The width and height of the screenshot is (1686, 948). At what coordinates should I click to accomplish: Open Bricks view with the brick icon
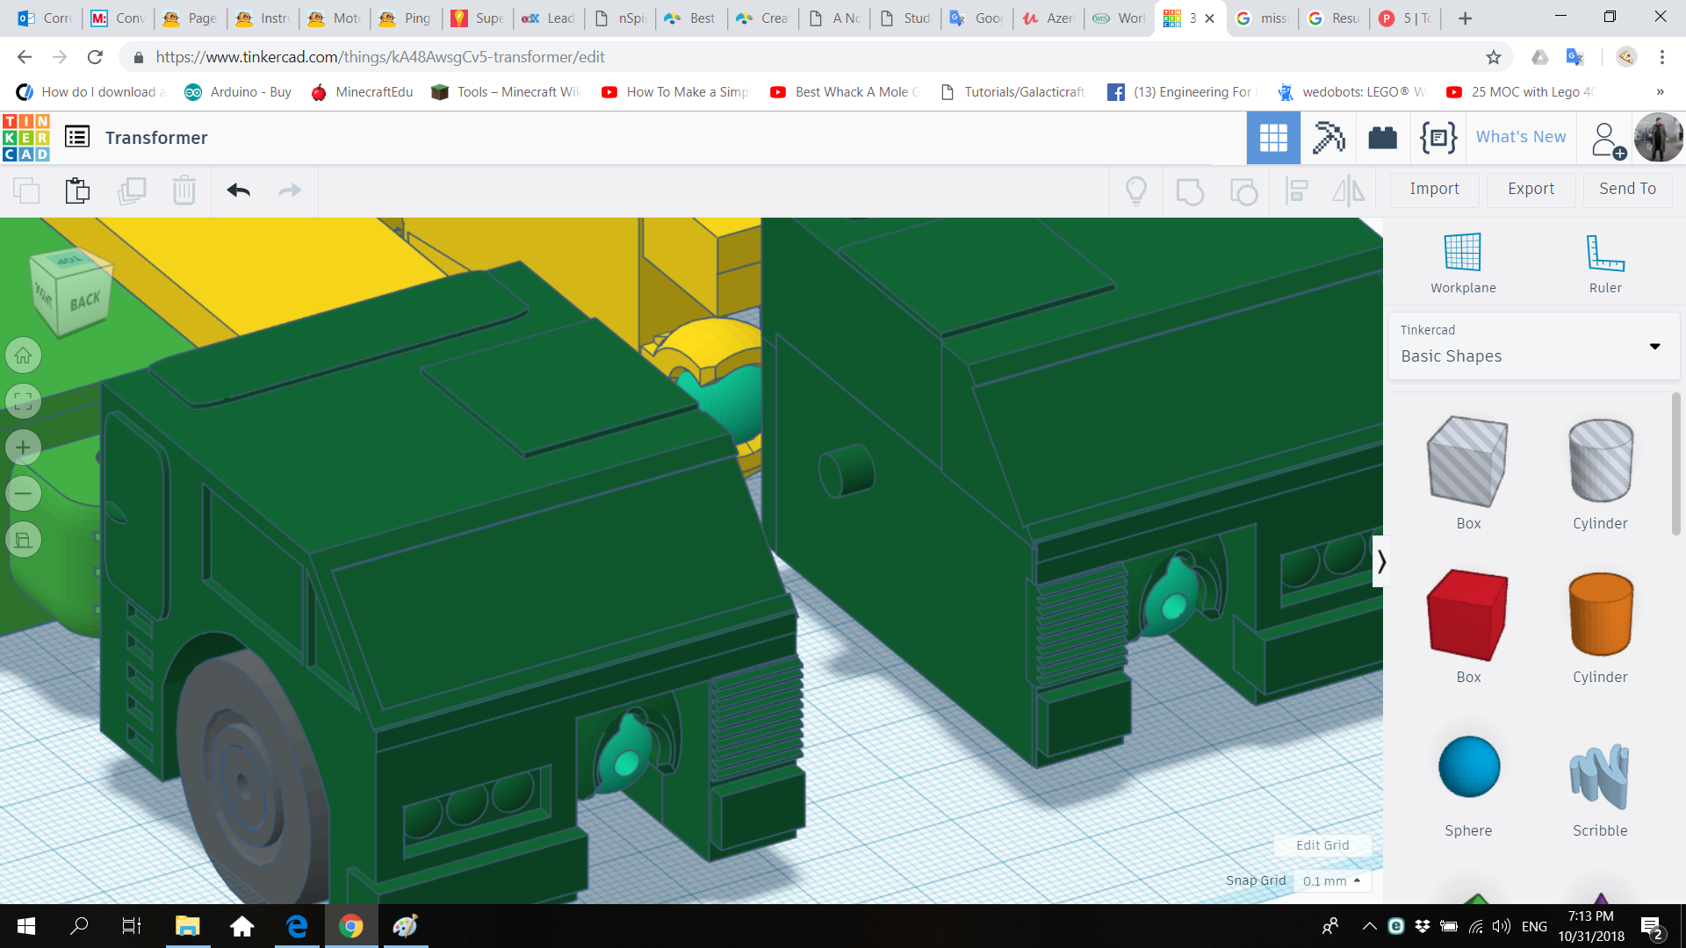click(1382, 137)
